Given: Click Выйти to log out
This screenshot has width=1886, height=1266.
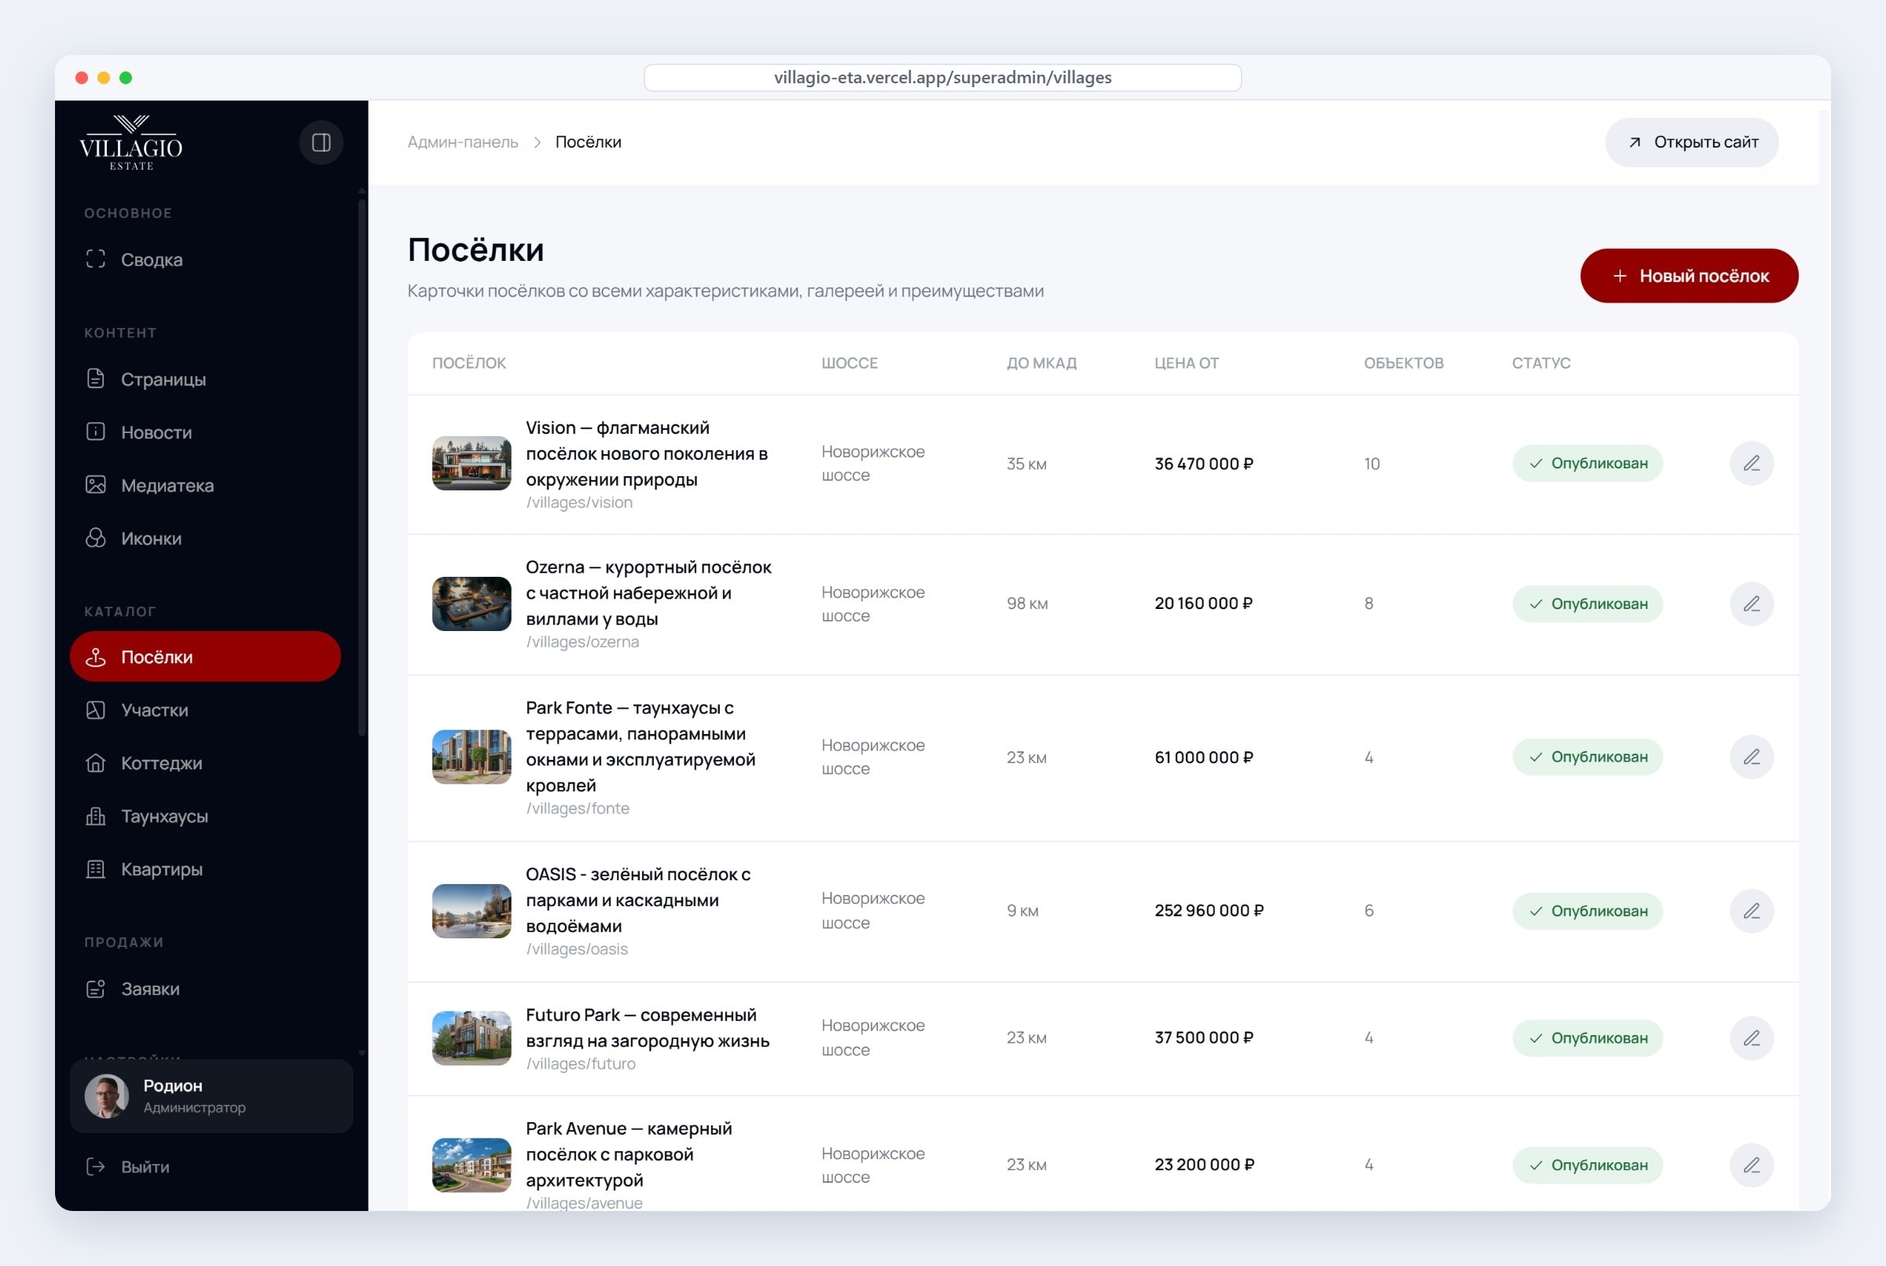Looking at the screenshot, I should 127,1168.
